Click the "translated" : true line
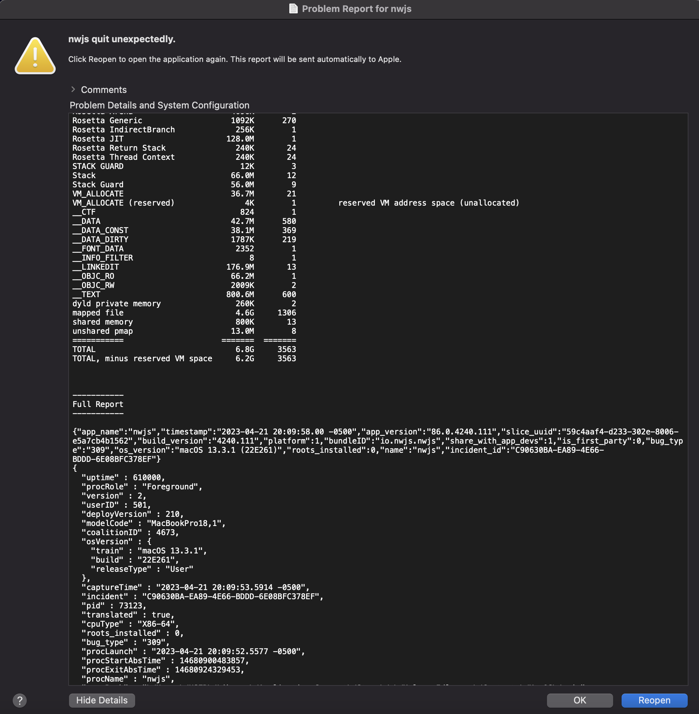Screen dimensions: 699x714 click(128, 615)
